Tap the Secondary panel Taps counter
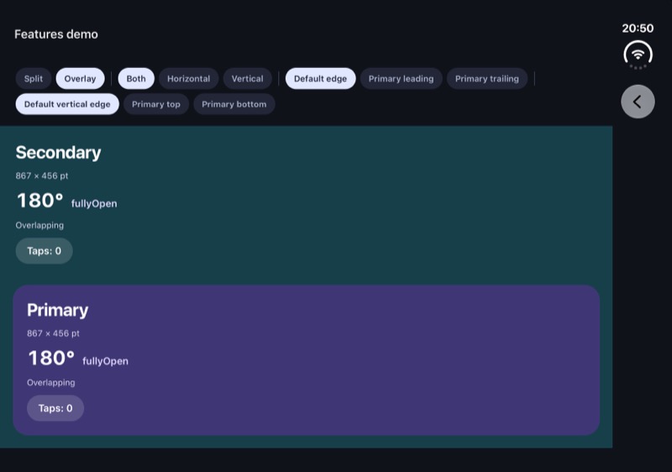Screen dimensions: 672x472 pyautogui.click(x=45, y=251)
